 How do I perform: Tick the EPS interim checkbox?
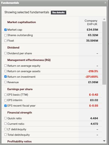[x=5, y=100]
